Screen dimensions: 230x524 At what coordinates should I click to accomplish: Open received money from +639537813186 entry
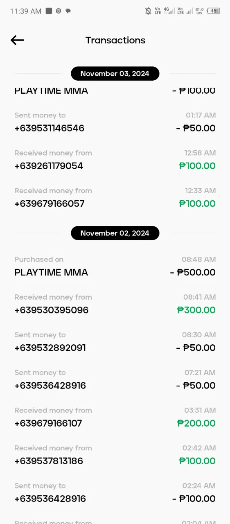pos(115,455)
